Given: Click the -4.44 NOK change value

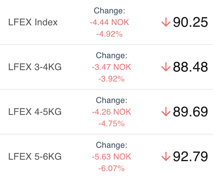Looking at the screenshot, I should (x=110, y=22).
